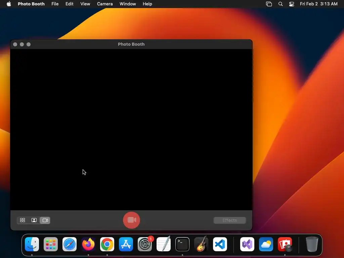Close the Photo Booth window
The width and height of the screenshot is (344, 258).
[x=15, y=44]
